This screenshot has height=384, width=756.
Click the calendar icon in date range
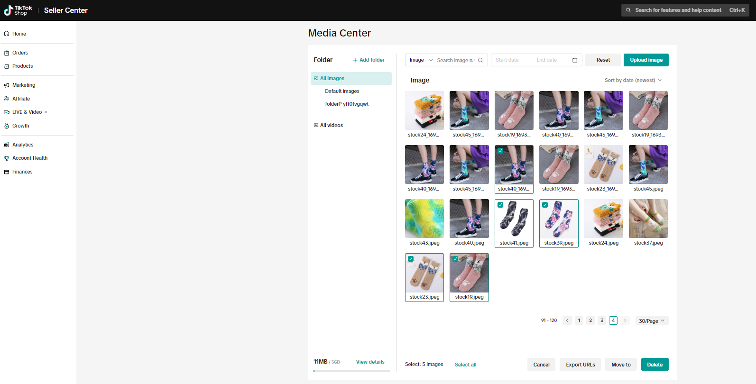click(575, 60)
